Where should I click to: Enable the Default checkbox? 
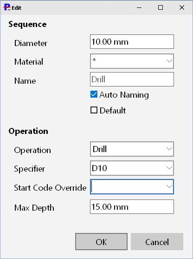(94, 110)
